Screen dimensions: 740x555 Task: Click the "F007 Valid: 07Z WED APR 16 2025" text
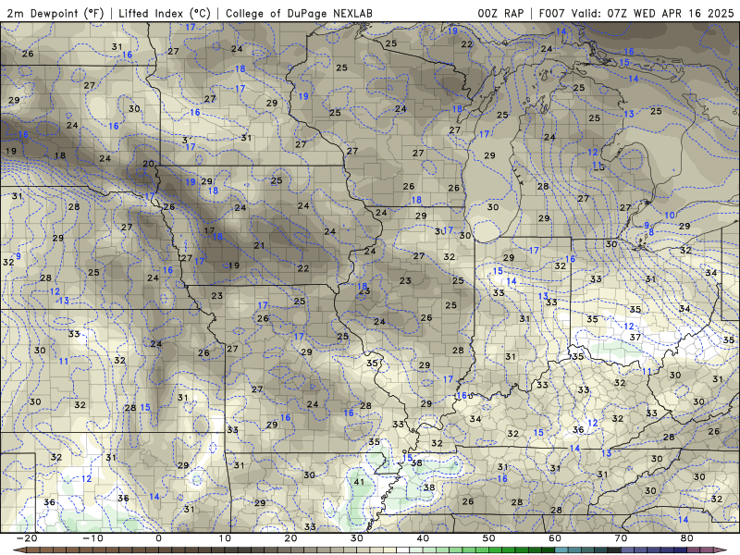click(636, 13)
